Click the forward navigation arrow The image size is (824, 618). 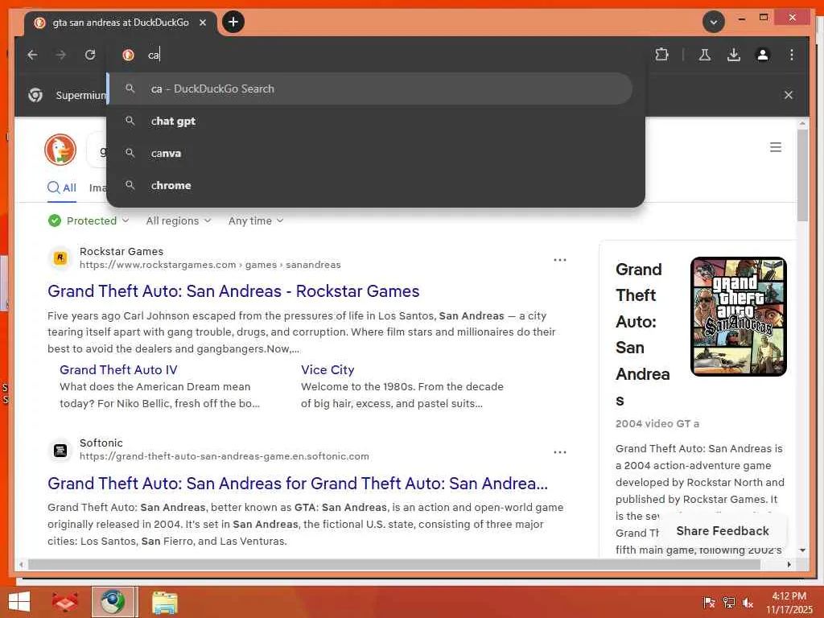61,55
